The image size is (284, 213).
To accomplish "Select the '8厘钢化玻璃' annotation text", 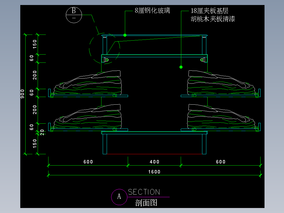I will pos(153,11).
